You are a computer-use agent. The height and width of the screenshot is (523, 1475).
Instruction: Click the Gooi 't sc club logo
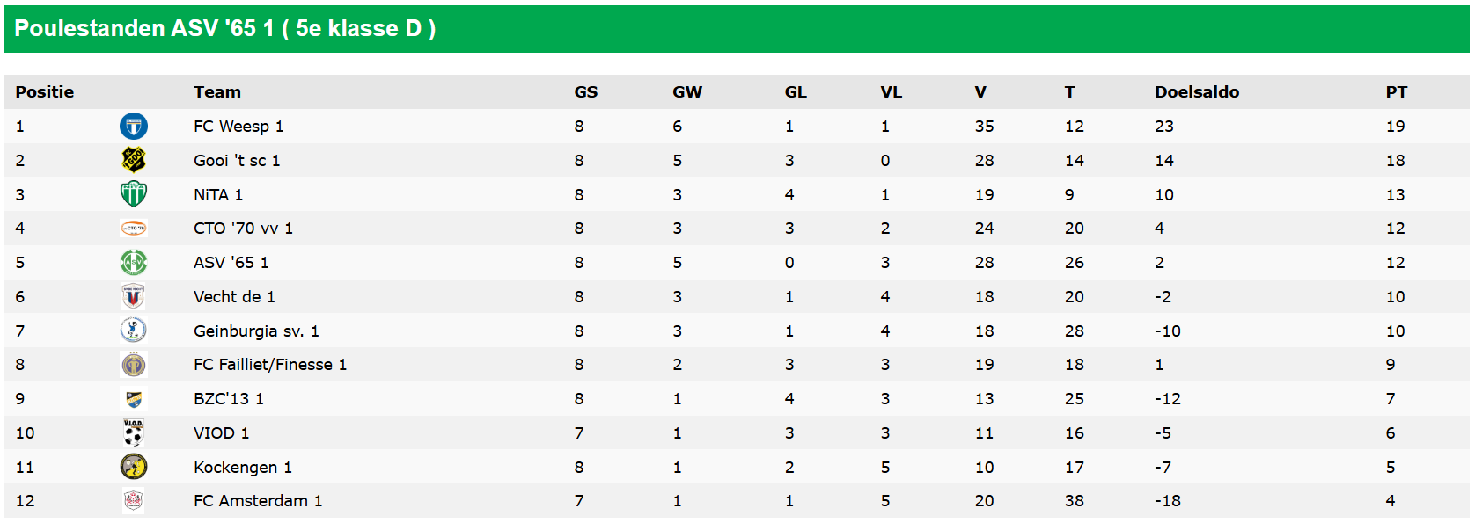coord(134,160)
